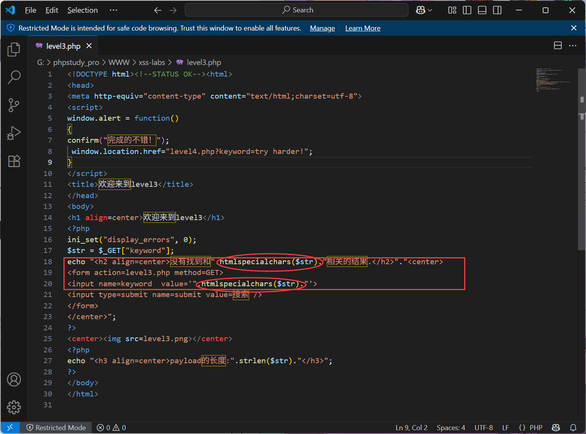Expand the phpstudy_pro breadcrumb
This screenshot has width=586, height=434.
pos(76,62)
